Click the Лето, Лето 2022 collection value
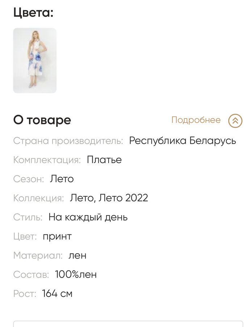The image size is (252, 327). [x=109, y=198]
